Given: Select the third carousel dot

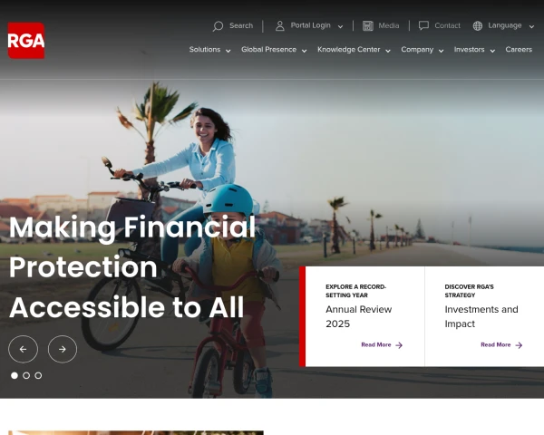Looking at the screenshot, I should [x=38, y=375].
